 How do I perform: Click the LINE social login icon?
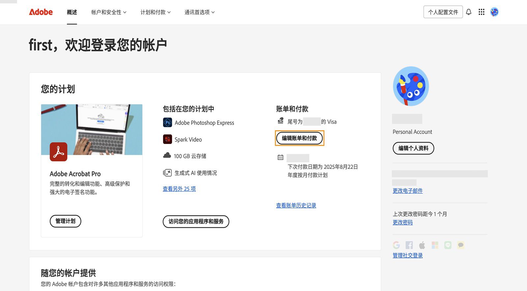point(448,245)
